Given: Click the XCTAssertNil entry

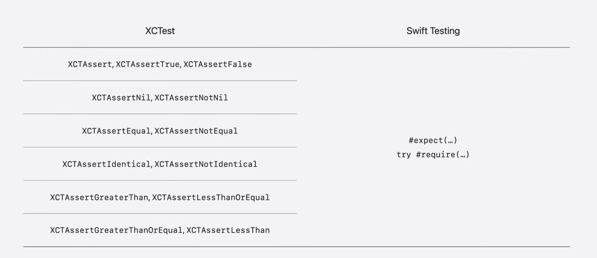Looking at the screenshot, I should click(121, 98).
